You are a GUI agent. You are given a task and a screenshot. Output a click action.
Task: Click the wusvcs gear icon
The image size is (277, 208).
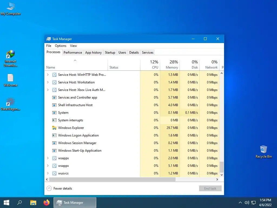click(54, 173)
